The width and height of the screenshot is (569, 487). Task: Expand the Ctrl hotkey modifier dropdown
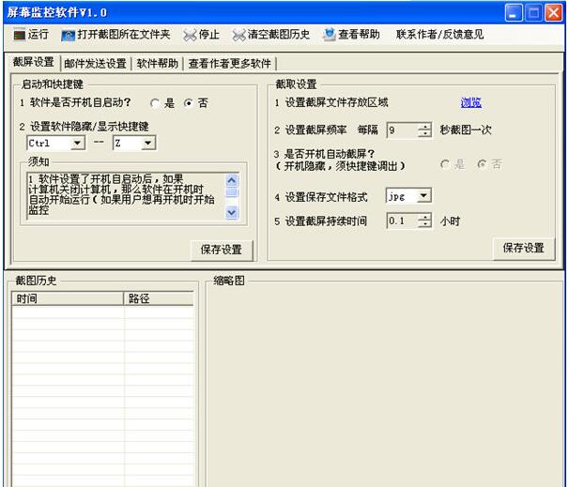click(x=77, y=144)
